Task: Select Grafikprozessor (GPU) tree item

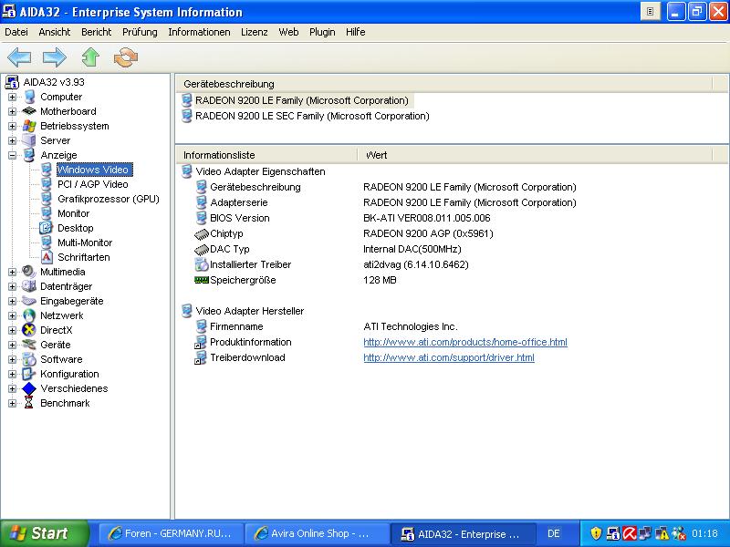Action: pyautogui.click(x=109, y=199)
